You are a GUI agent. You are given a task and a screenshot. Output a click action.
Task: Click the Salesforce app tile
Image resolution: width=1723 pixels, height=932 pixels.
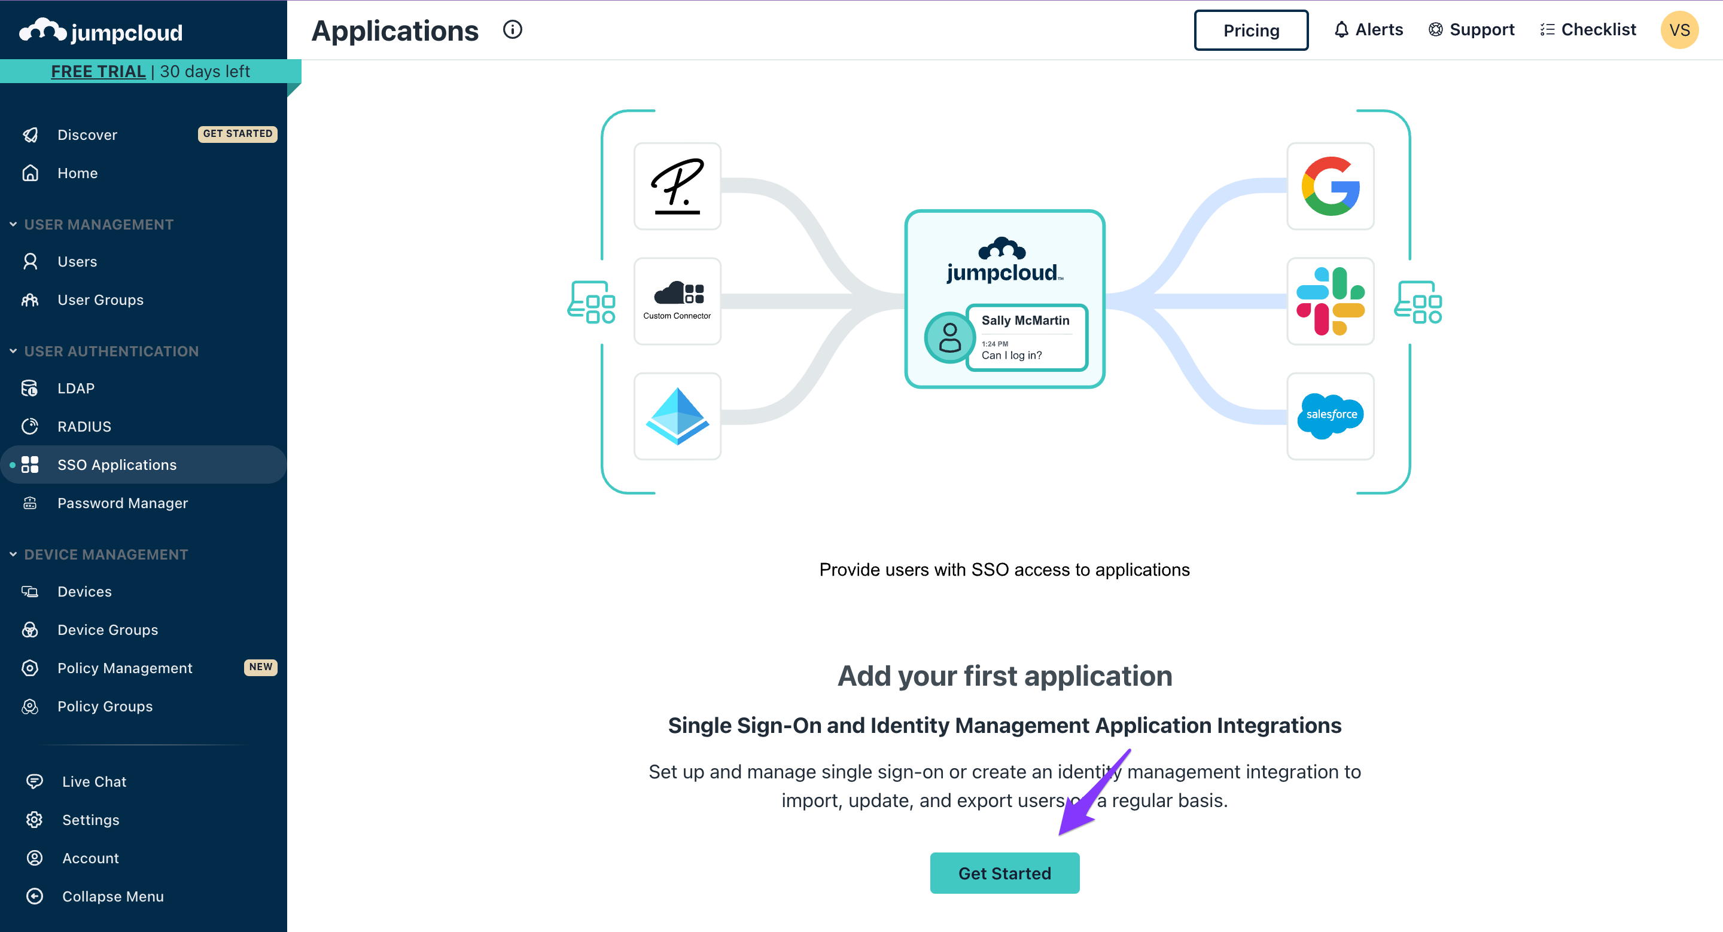[1330, 415]
